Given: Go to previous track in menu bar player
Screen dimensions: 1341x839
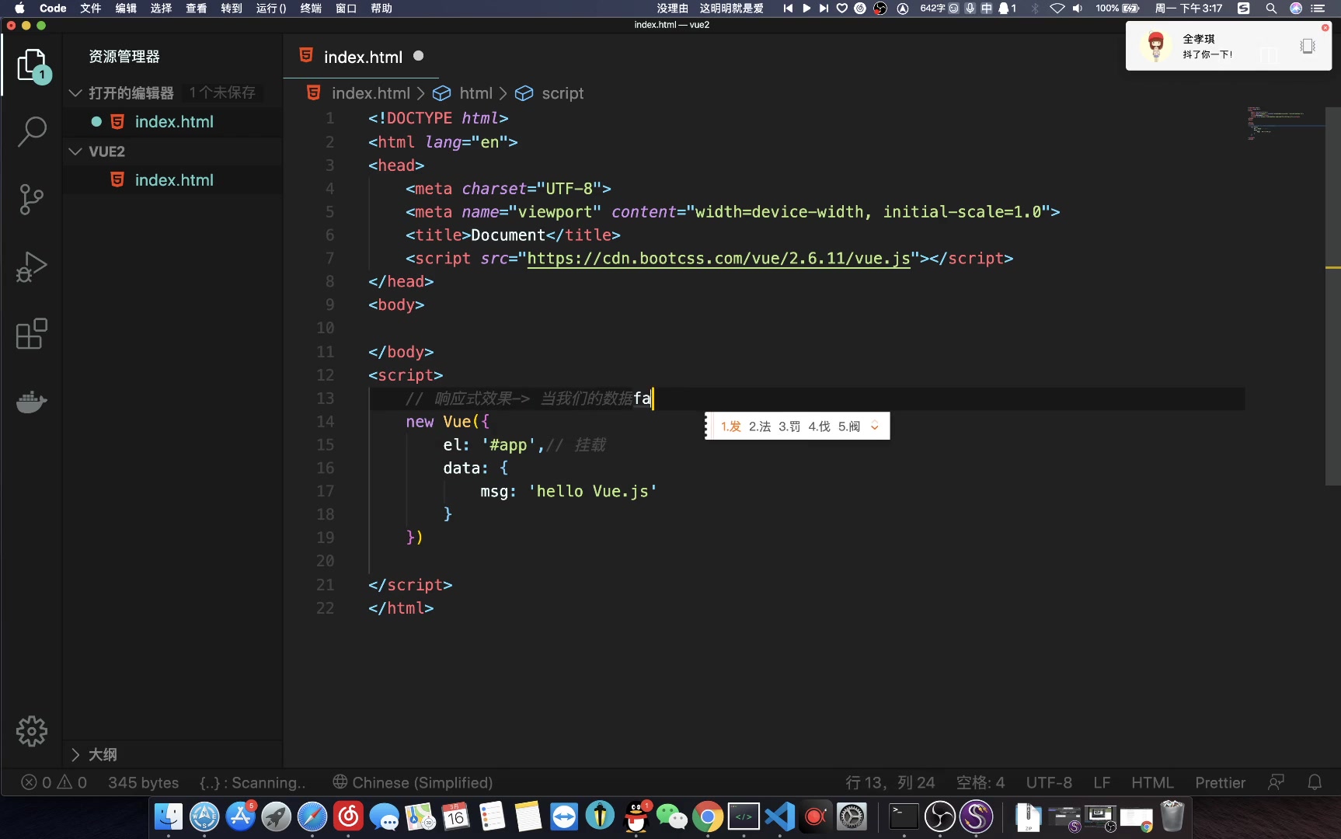Looking at the screenshot, I should coord(788,9).
